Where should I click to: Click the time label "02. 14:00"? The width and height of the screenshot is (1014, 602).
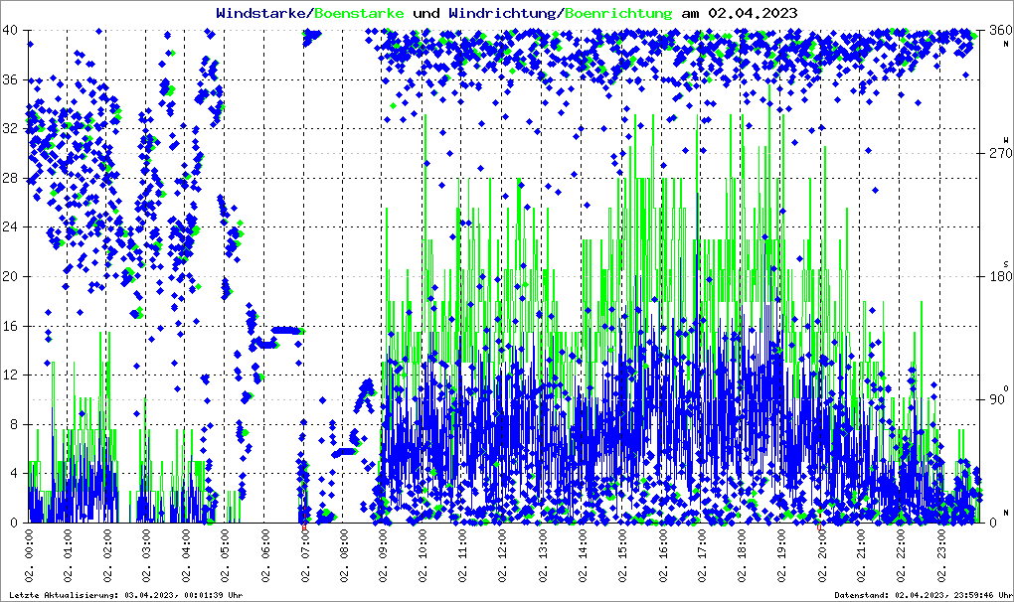[x=584, y=555]
